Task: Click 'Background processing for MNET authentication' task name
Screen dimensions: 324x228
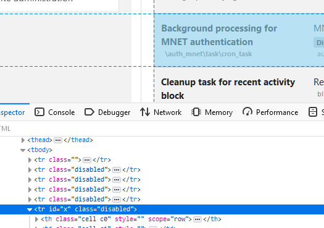Action: pyautogui.click(x=219, y=35)
